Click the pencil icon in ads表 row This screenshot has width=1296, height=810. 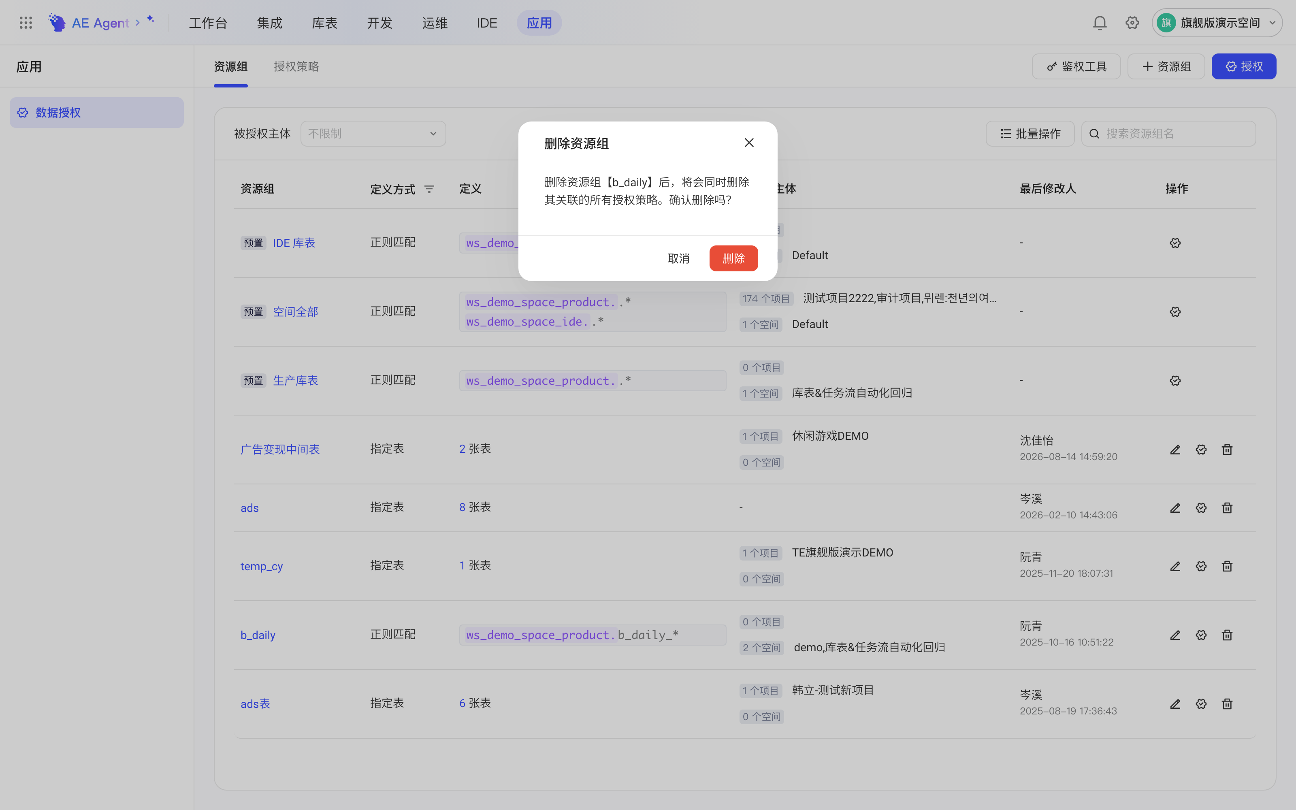[x=1175, y=704]
